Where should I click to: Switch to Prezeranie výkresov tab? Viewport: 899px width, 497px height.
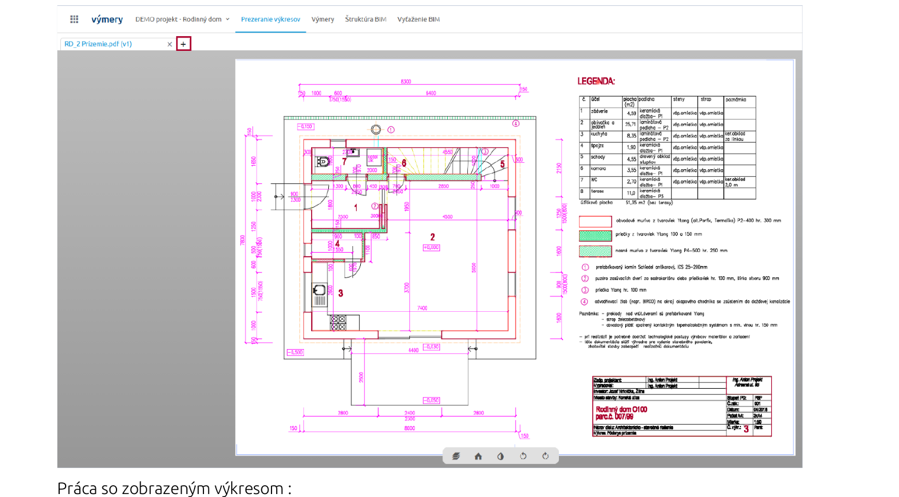pos(270,19)
